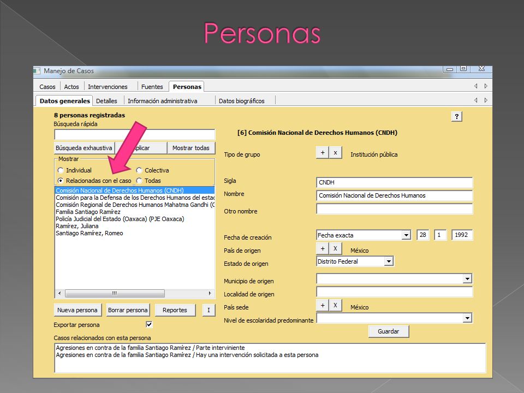Viewport: 524px width, 393px height.
Task: Open the help question mark button
Action: [x=456, y=116]
